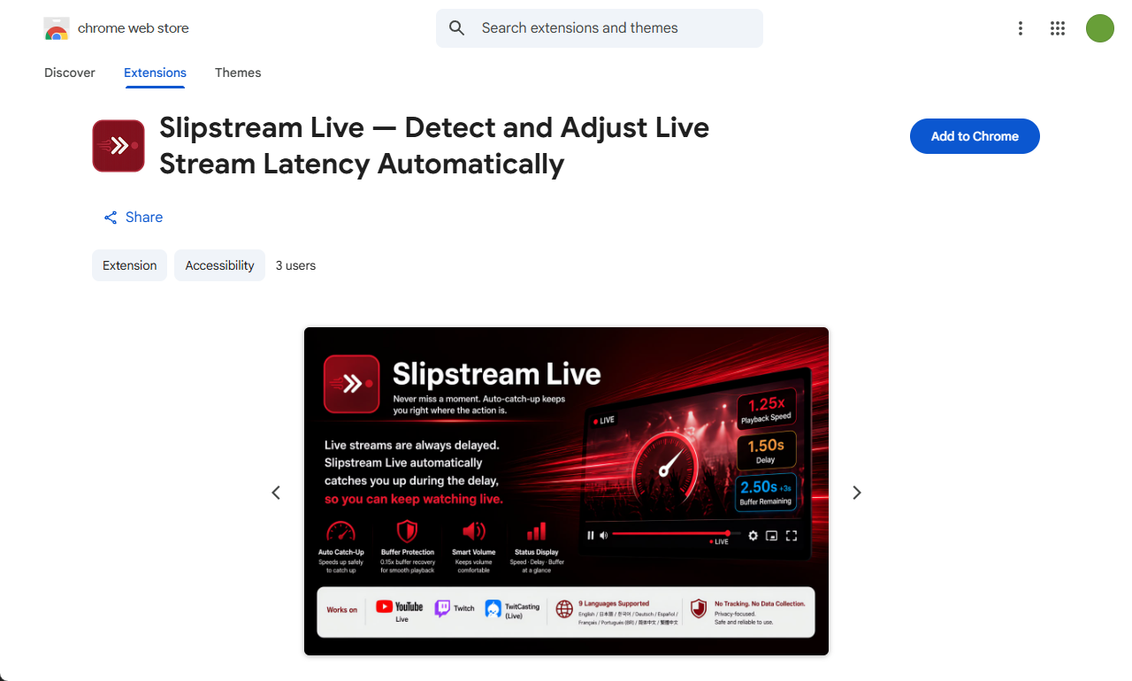Image resolution: width=1132 pixels, height=681 pixels.
Task: Click the search magnifier icon
Action: (457, 28)
